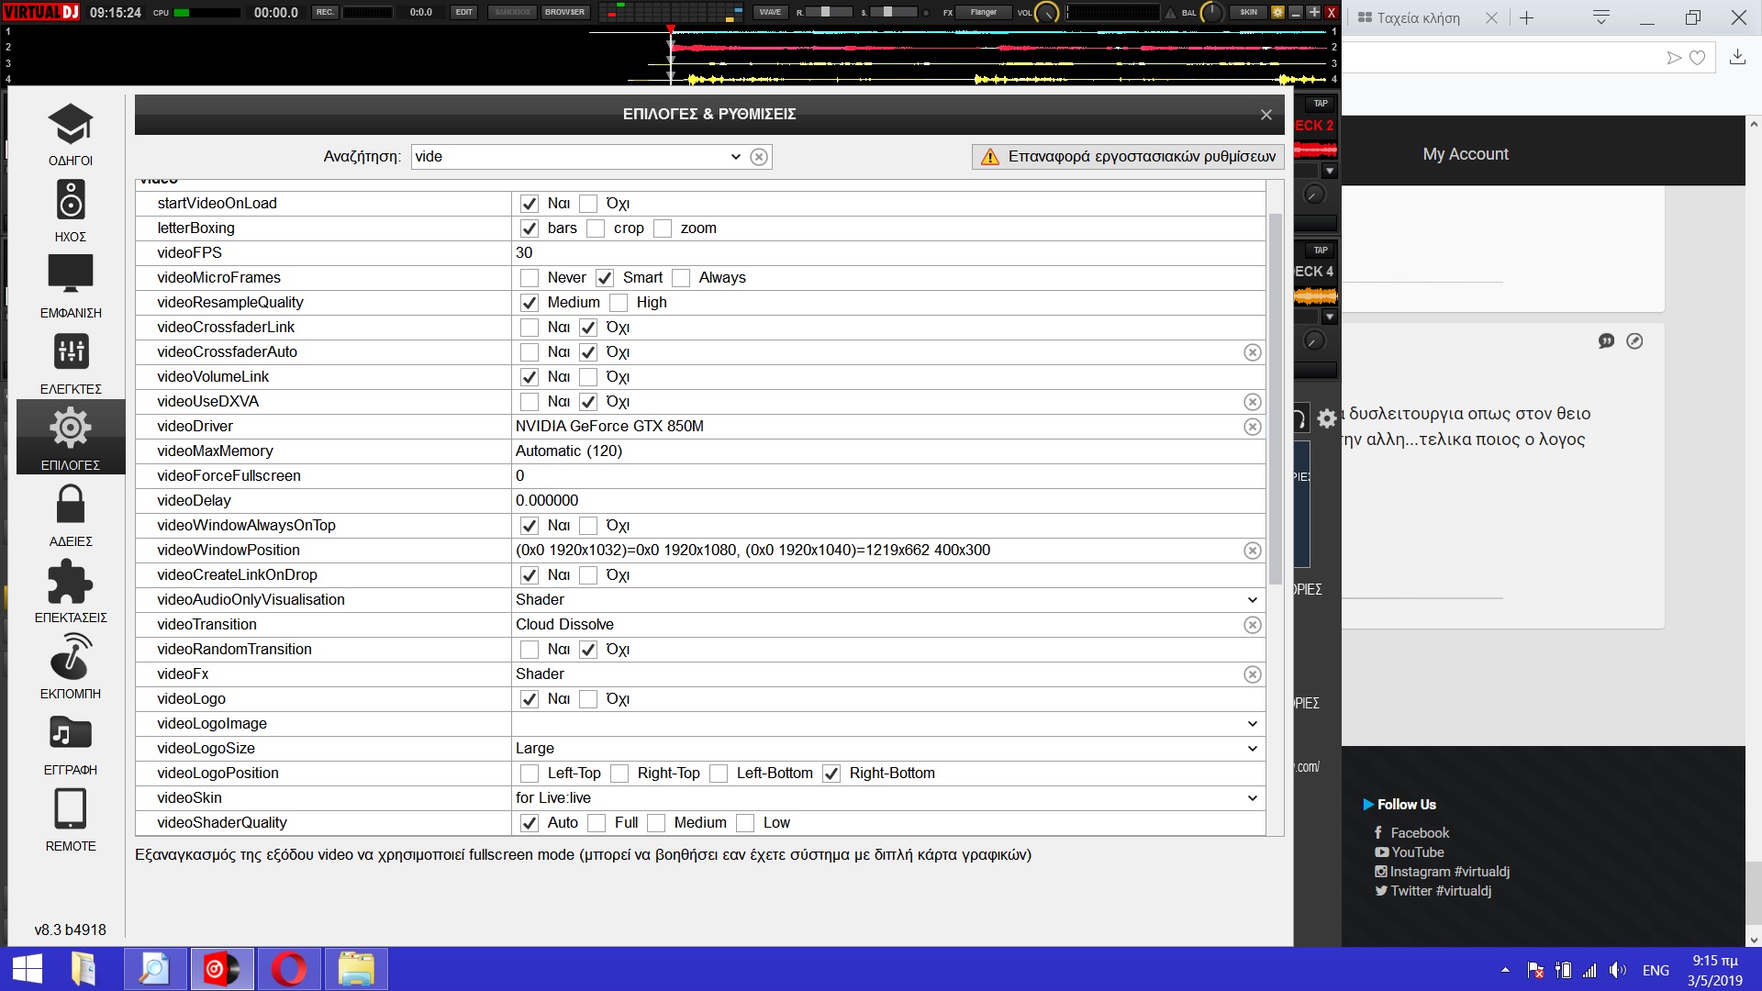Open the ΕΜΦΑΝΙΣΗ display settings icon
Image resolution: width=1762 pixels, height=991 pixels.
(71, 275)
